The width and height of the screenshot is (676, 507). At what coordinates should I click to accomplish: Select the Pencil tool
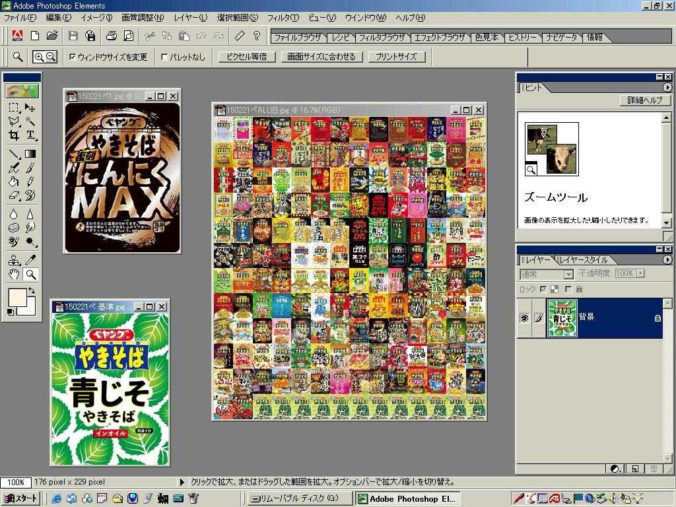pyautogui.click(x=30, y=182)
